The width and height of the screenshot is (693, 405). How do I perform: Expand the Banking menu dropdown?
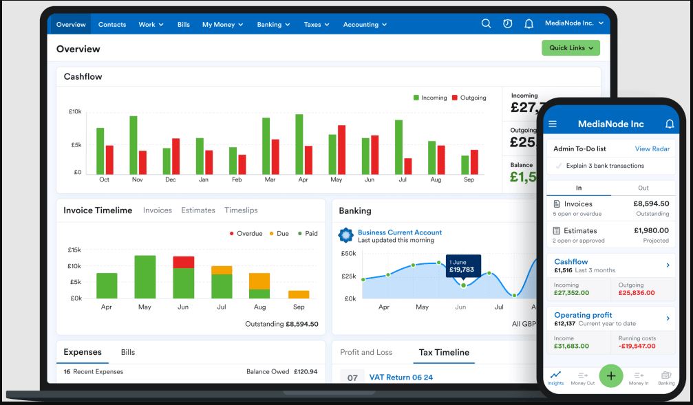click(x=273, y=25)
